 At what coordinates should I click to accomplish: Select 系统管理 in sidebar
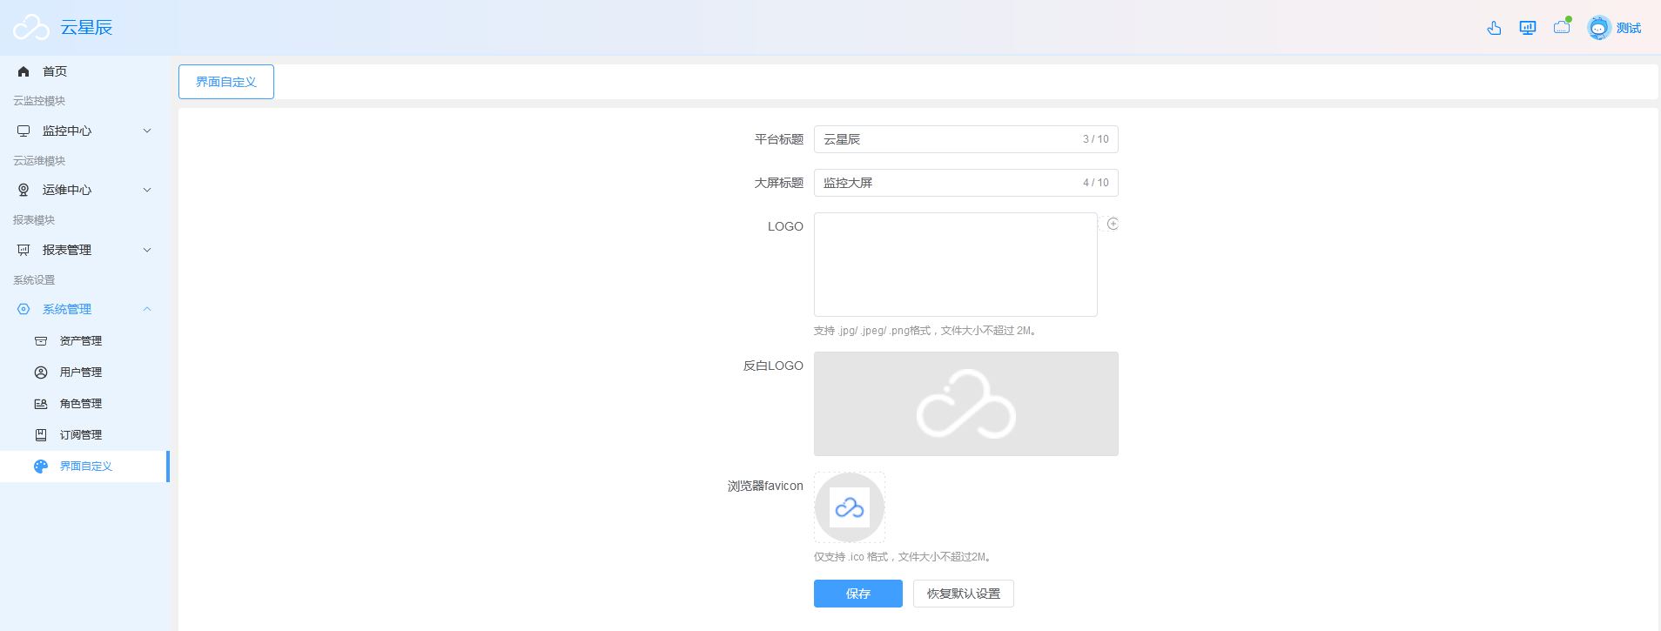pyautogui.click(x=84, y=309)
